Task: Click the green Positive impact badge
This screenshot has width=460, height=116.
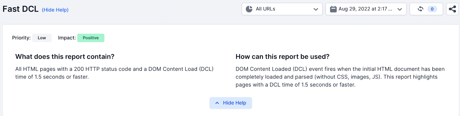Action: 91,38
